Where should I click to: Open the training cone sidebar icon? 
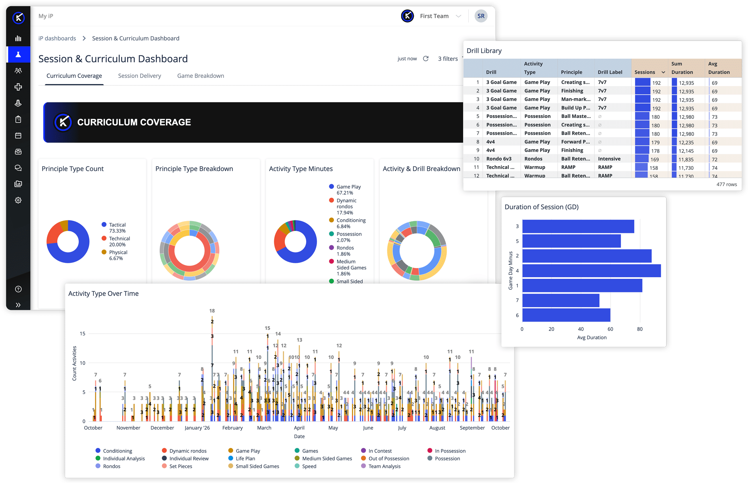click(x=18, y=103)
